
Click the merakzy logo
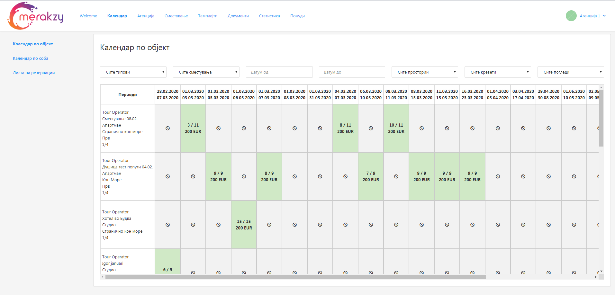[35, 16]
